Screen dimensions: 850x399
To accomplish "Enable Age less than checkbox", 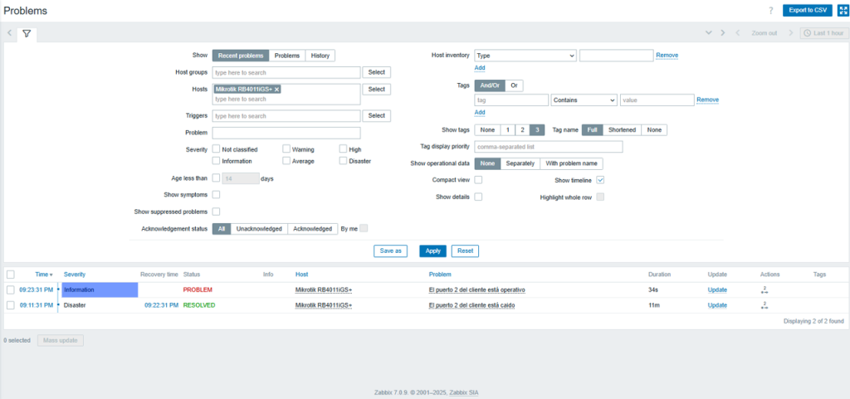I will coord(217,178).
